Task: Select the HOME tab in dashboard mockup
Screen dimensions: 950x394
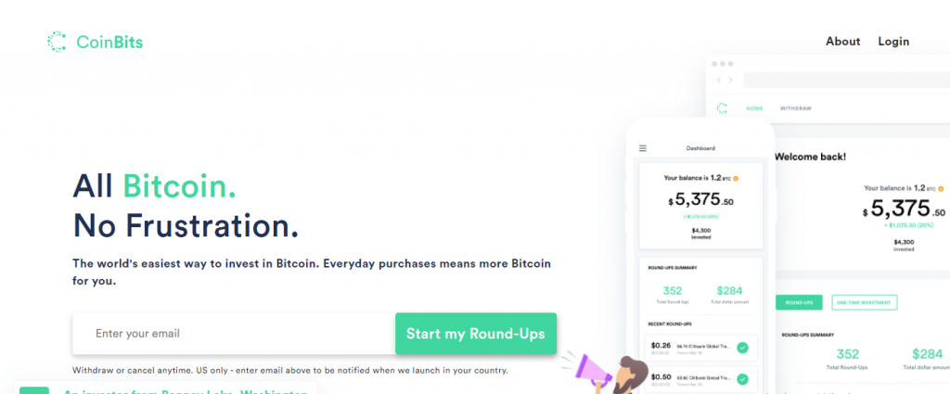Action: [x=754, y=108]
